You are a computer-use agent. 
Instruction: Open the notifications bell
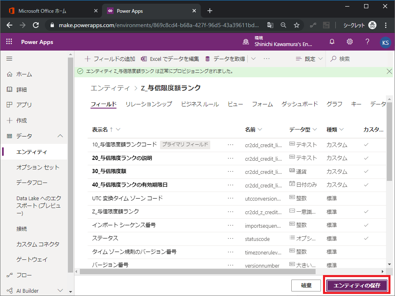tap(332, 42)
